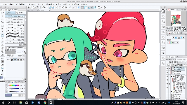Toggle visibility of レイヤー 10

point(167,88)
